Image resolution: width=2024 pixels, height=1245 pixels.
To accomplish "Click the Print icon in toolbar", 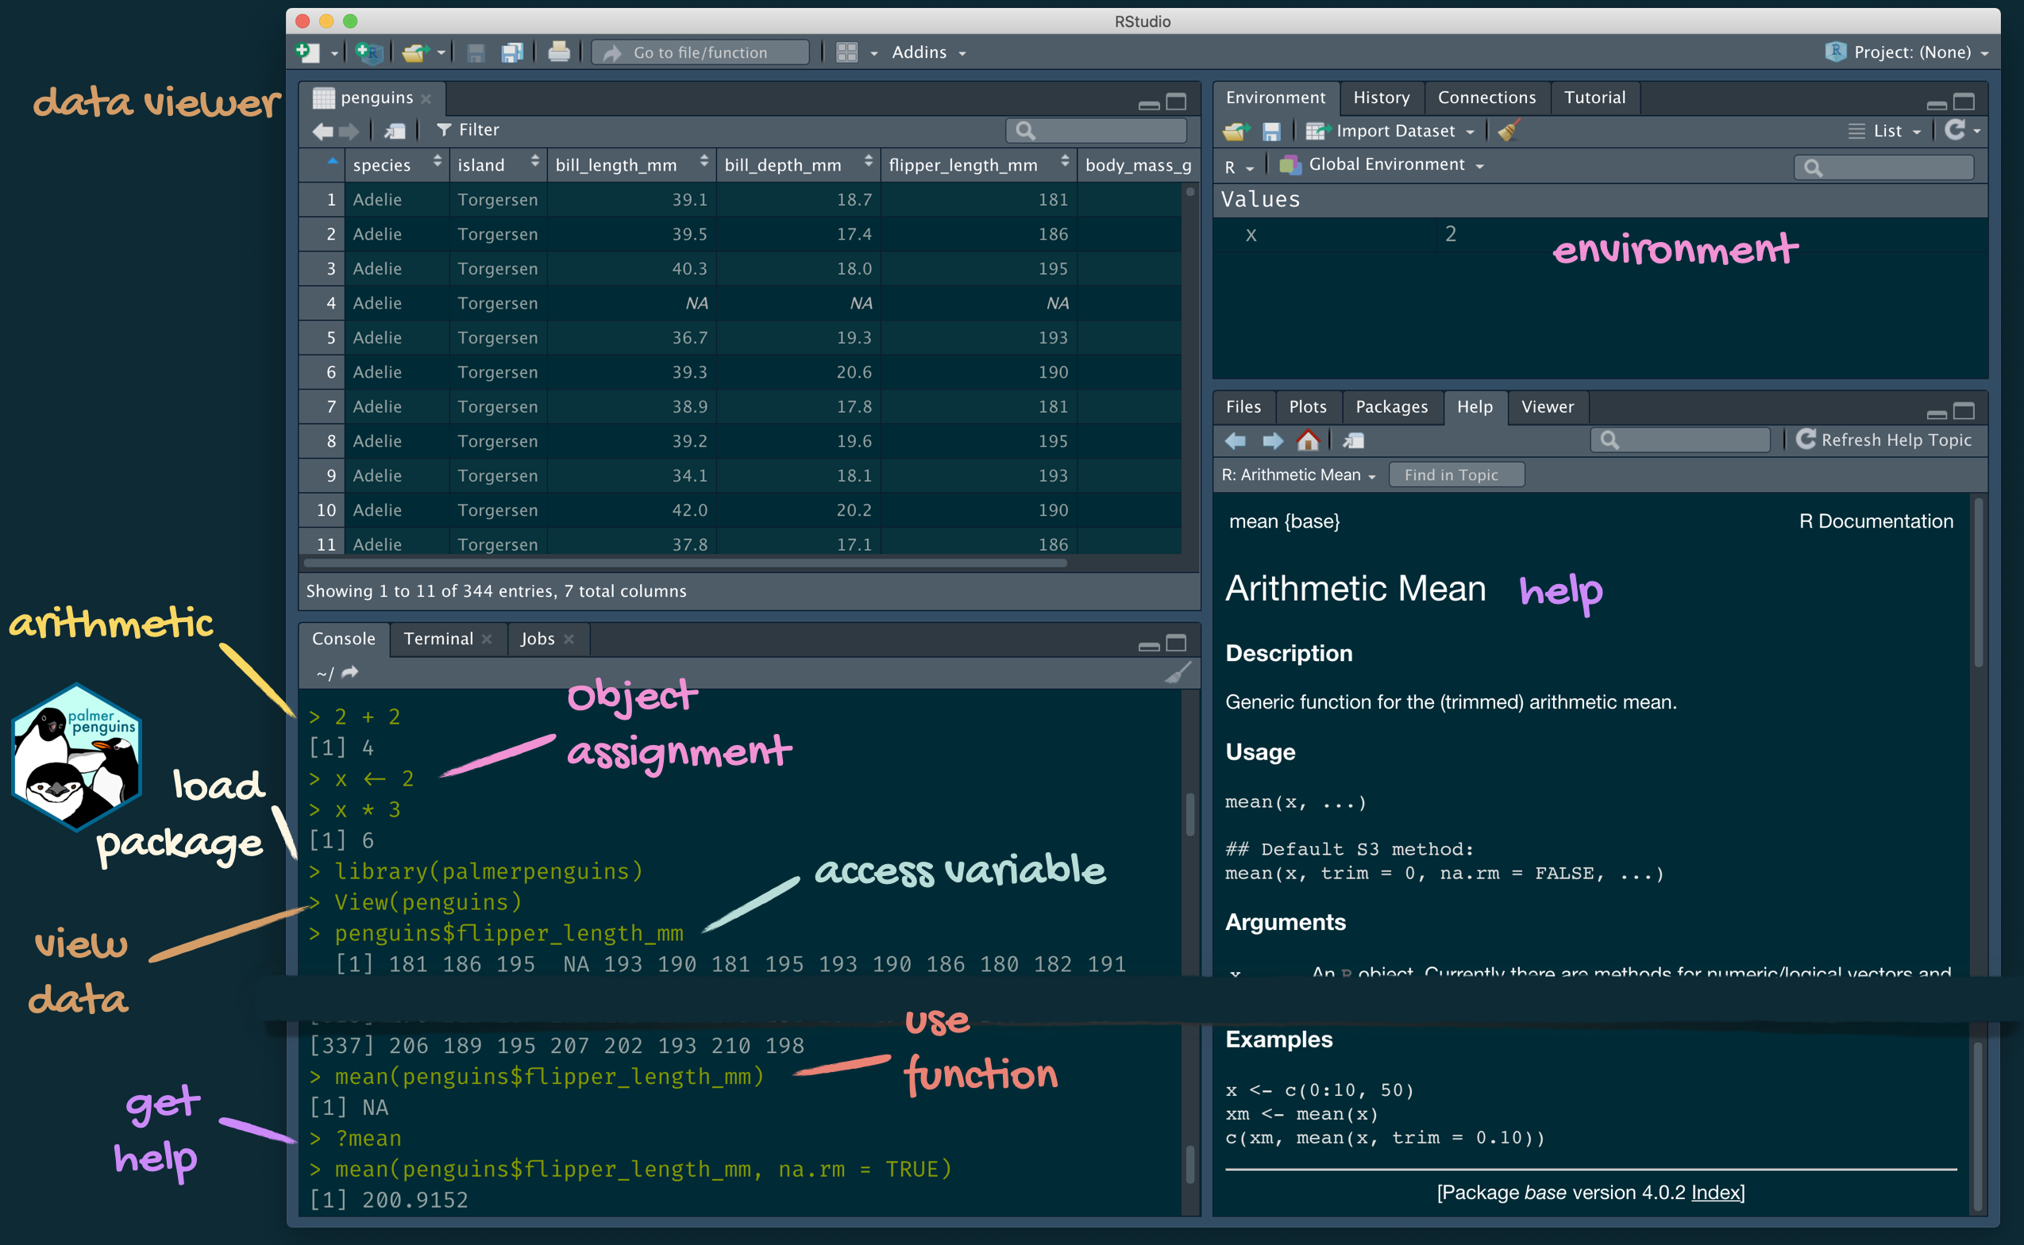I will point(558,52).
